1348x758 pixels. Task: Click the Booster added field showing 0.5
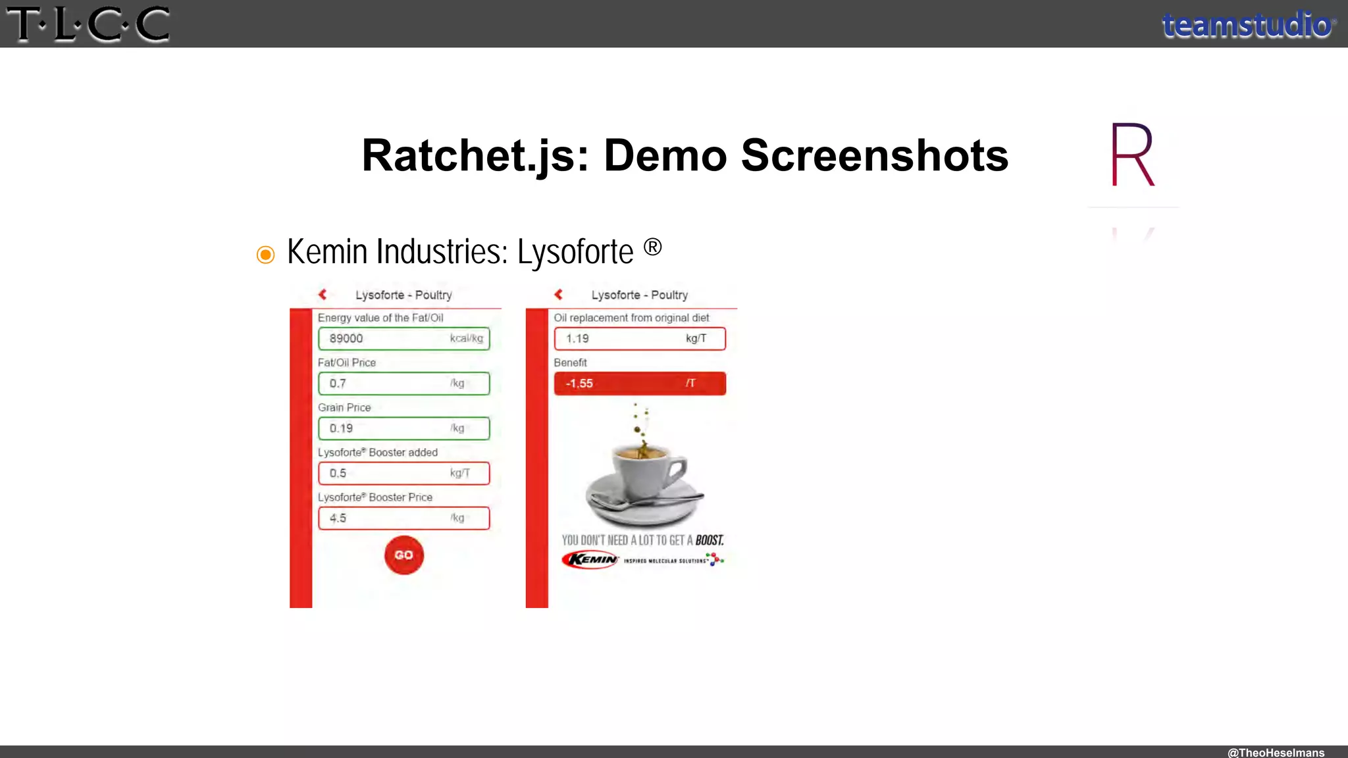(404, 473)
